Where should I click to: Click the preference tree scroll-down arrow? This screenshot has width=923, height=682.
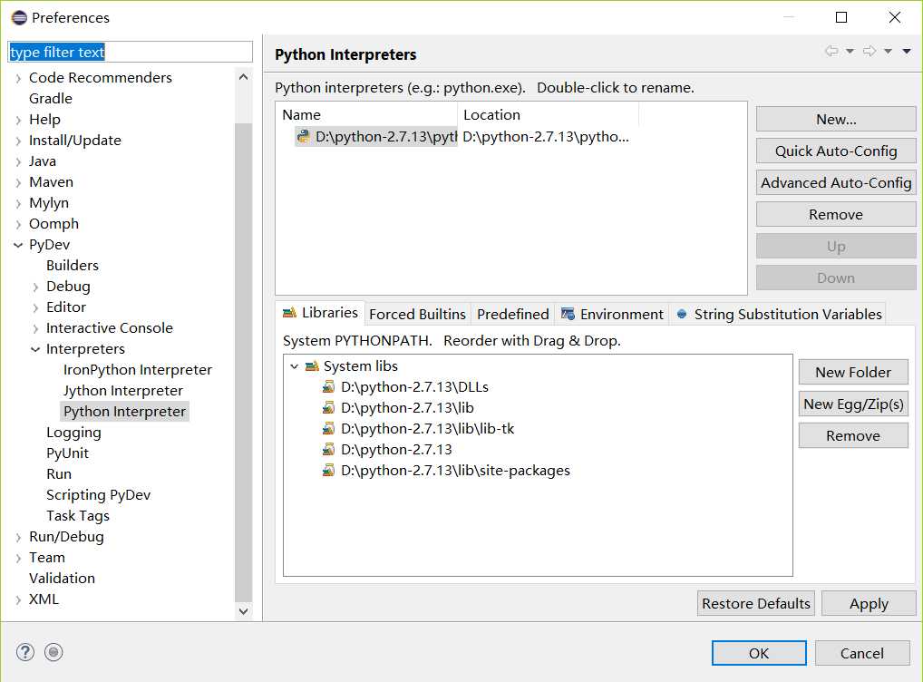243,611
